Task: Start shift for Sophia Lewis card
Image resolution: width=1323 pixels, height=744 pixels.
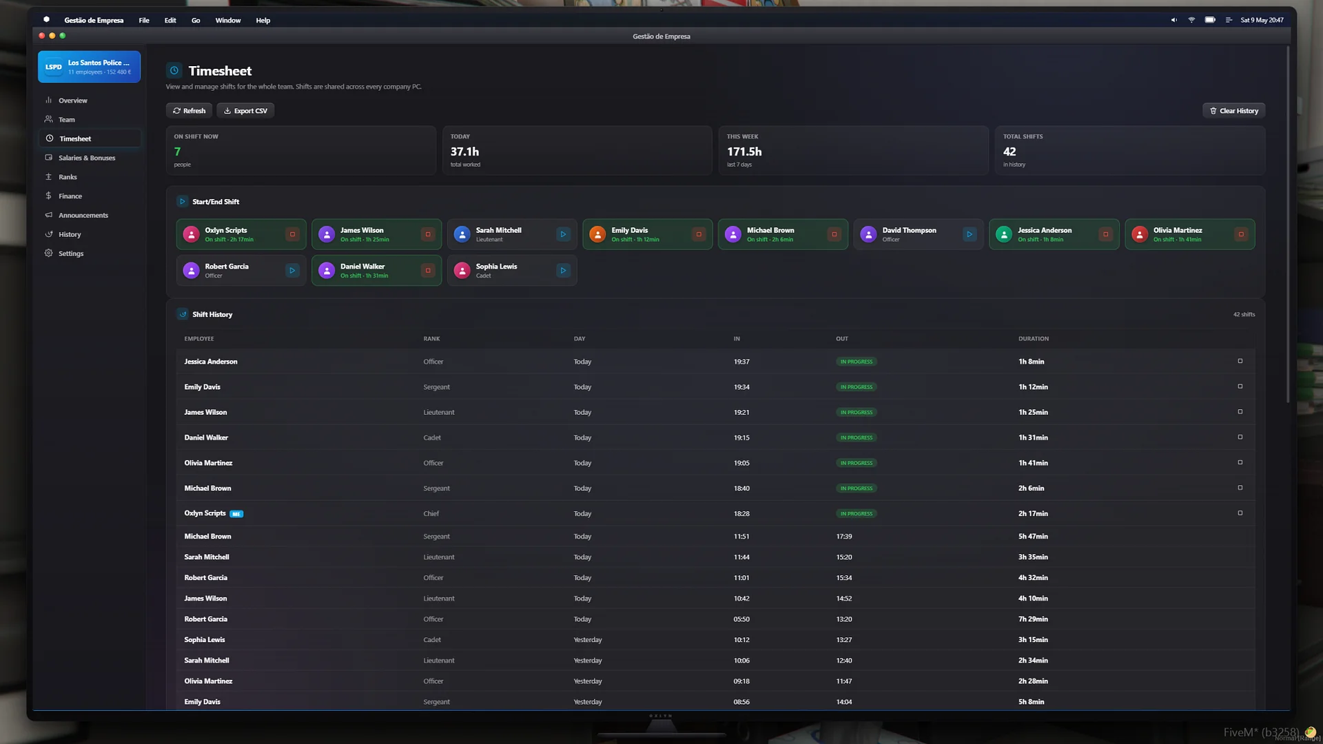Action: click(563, 270)
